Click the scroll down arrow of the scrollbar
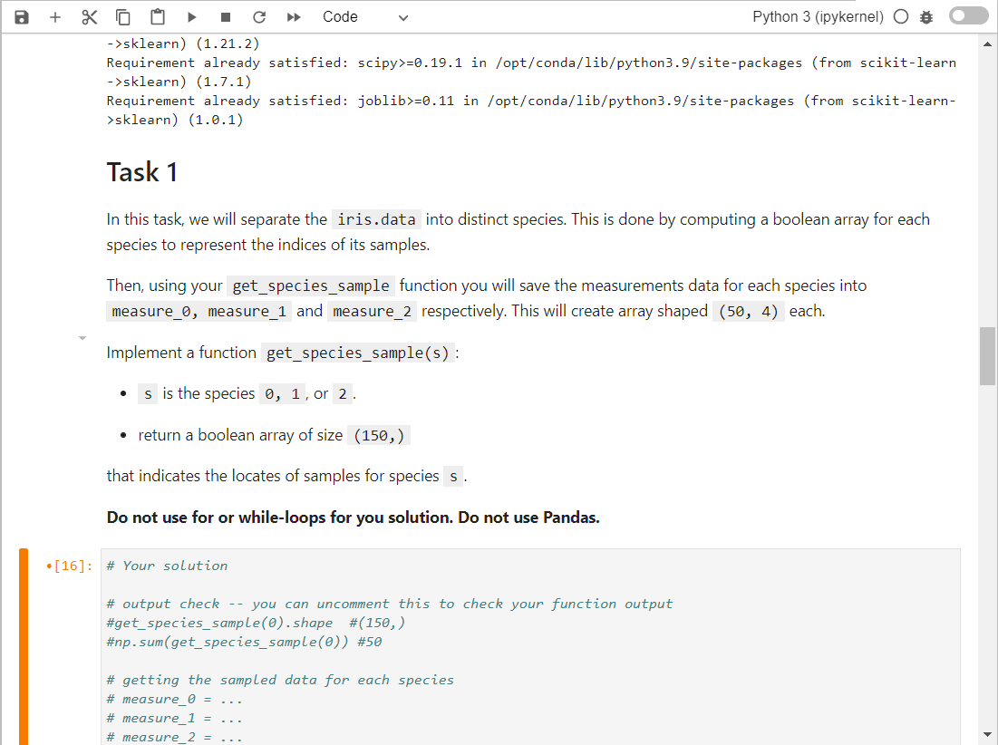 [987, 734]
